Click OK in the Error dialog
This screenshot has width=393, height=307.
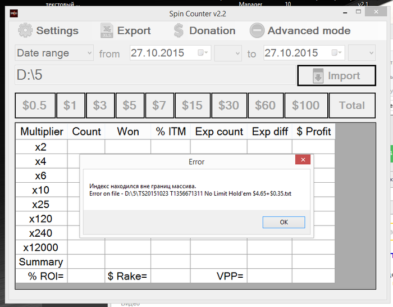click(284, 222)
